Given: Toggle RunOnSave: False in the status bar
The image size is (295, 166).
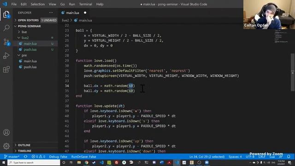Looking at the screenshot, I should click(x=83, y=157).
